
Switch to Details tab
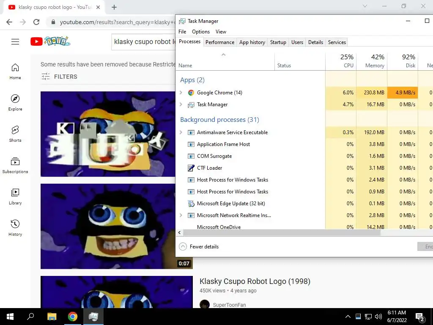pyautogui.click(x=315, y=42)
